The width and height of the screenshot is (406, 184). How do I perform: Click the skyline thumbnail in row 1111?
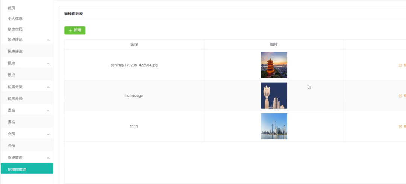pyautogui.click(x=274, y=126)
